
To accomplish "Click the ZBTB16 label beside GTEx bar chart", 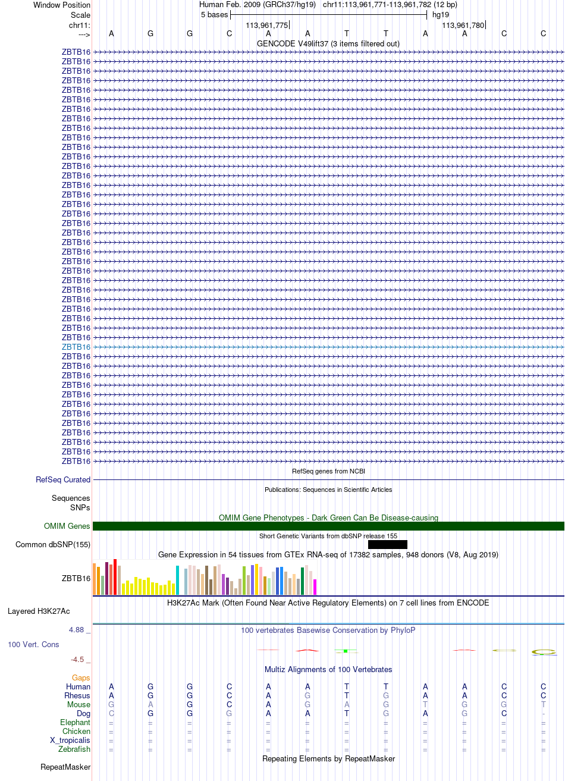I will tap(76, 578).
